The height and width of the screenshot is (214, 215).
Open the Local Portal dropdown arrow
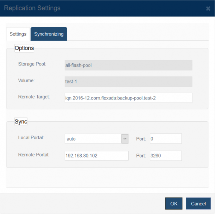pyautogui.click(x=125, y=139)
